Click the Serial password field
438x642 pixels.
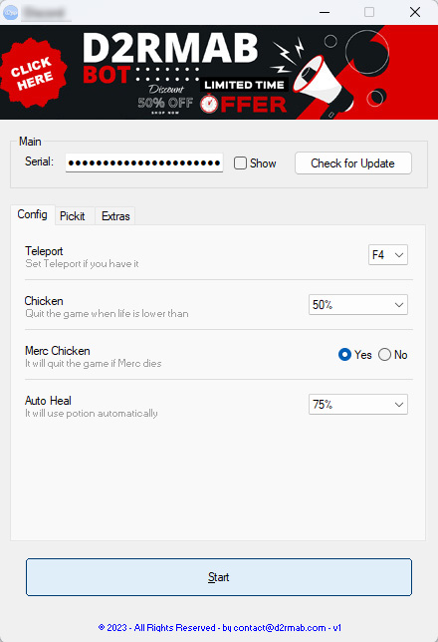click(144, 162)
